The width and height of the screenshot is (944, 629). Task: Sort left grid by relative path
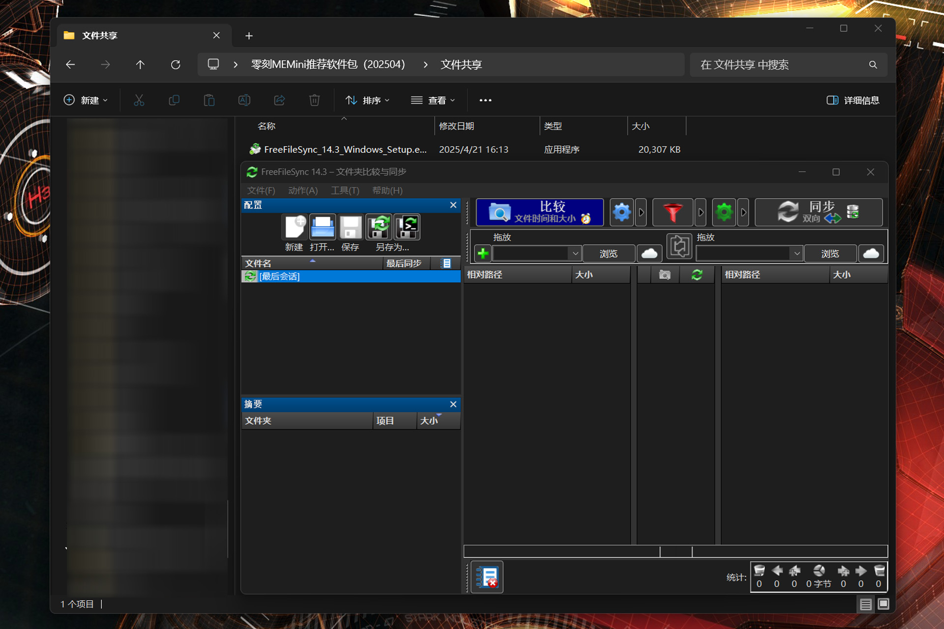tap(518, 275)
